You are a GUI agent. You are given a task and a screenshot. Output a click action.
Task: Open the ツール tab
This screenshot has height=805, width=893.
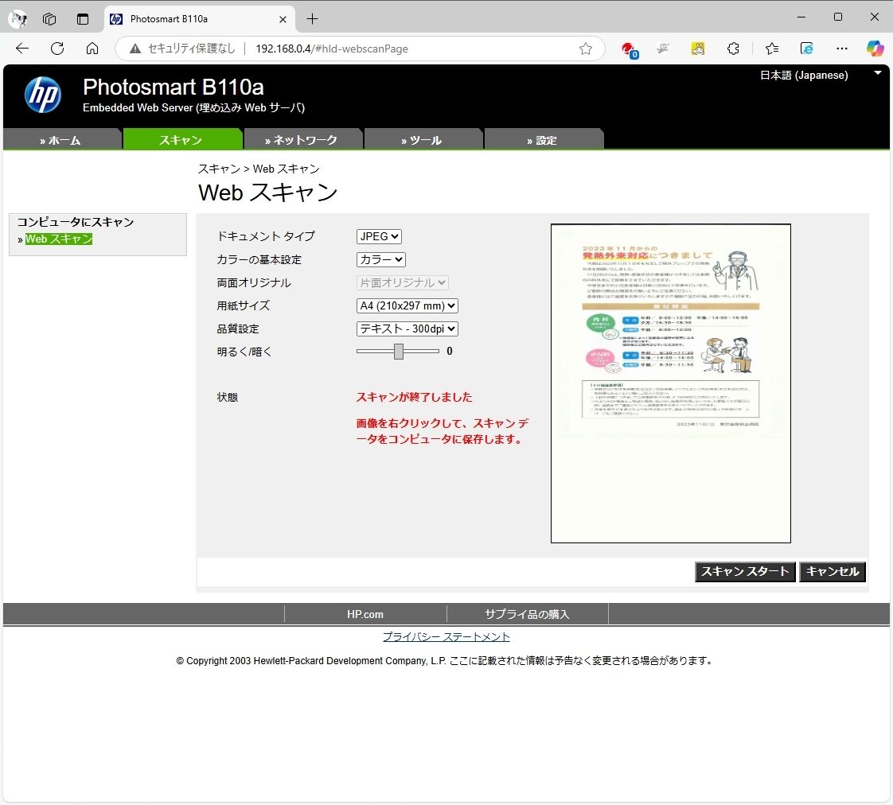click(x=422, y=140)
